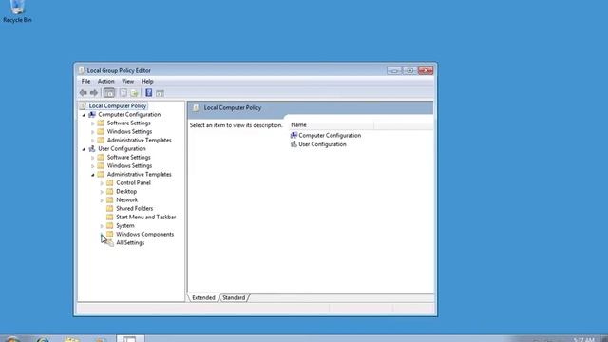The width and height of the screenshot is (608, 342).
Task: Click the User Configuration icon in the Name list
Action: click(x=294, y=144)
